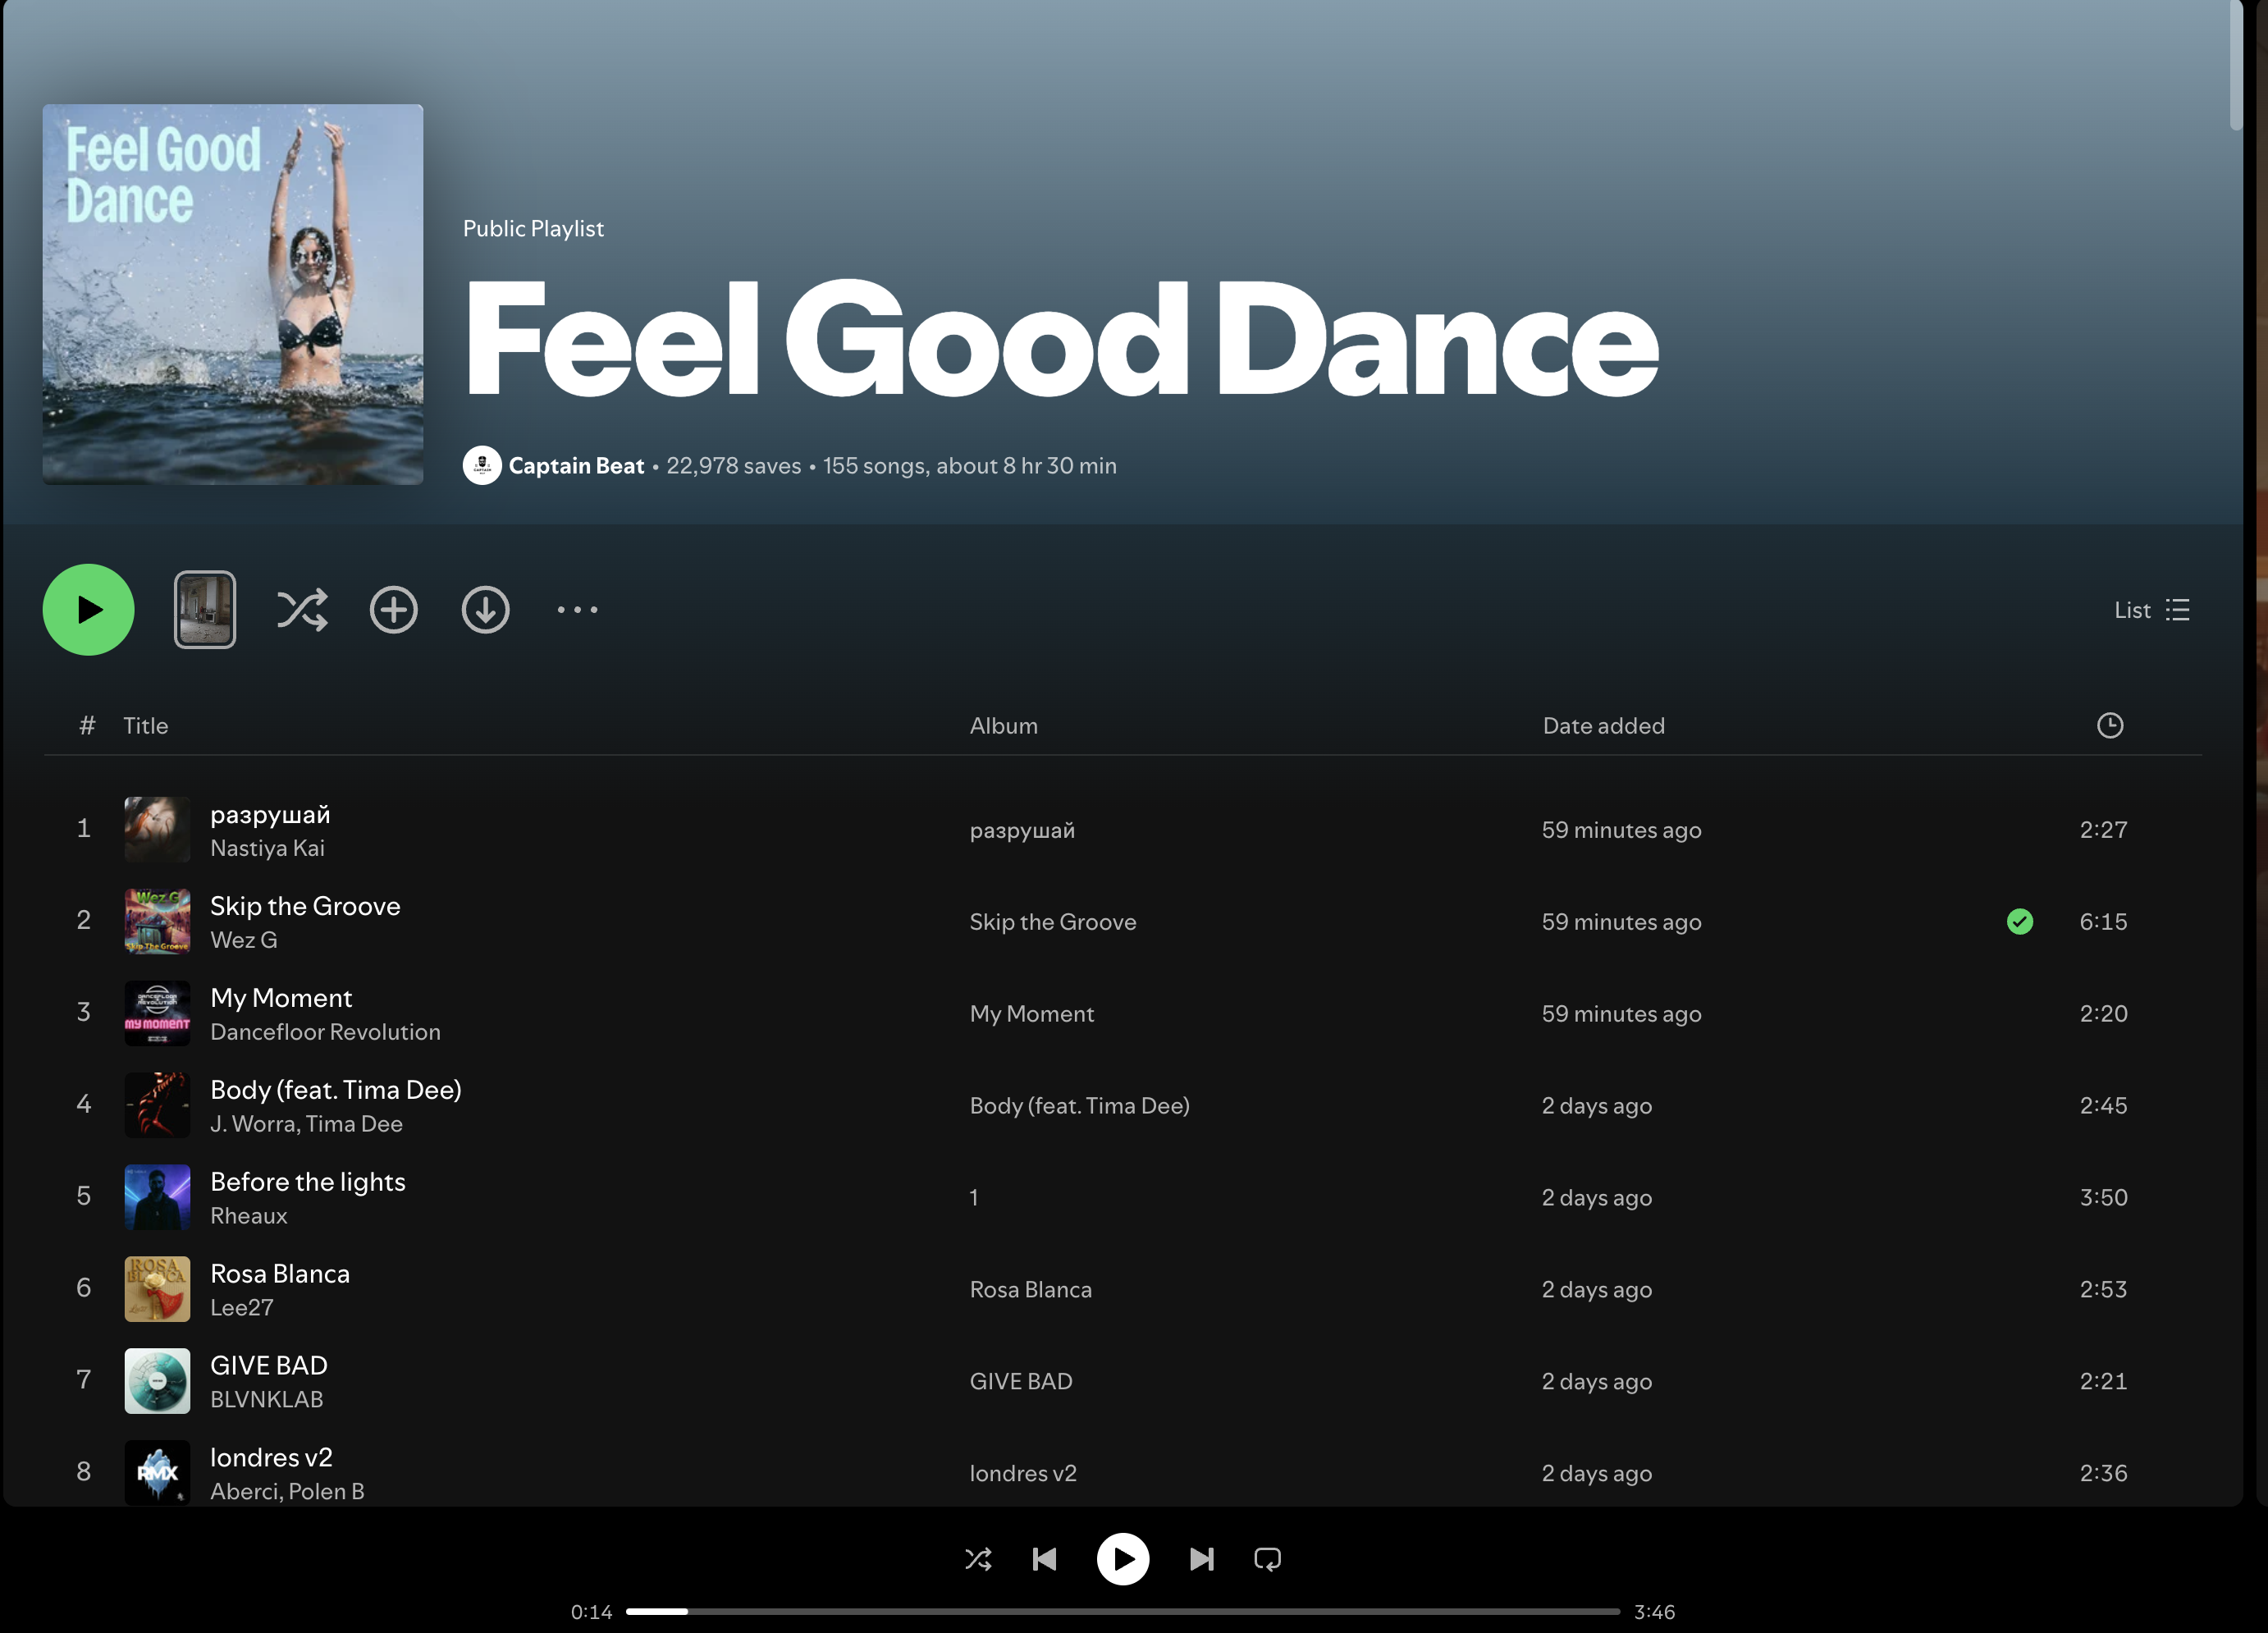Remove Skip the Groove from liked songs checkmark
Image resolution: width=2268 pixels, height=1633 pixels.
point(2019,922)
